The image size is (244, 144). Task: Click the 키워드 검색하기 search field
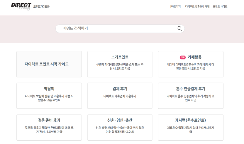(120, 29)
